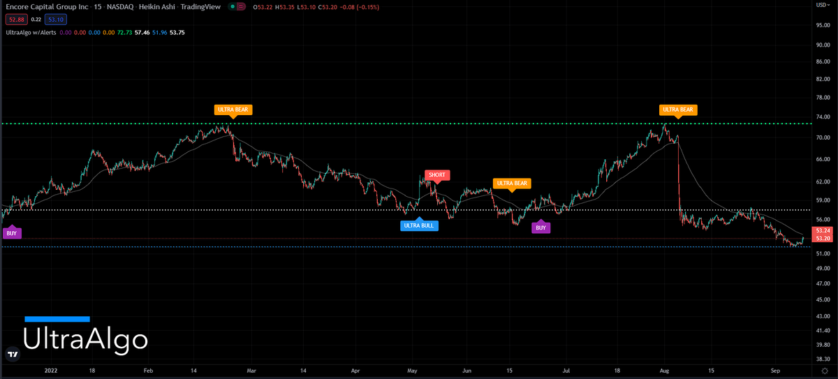Click the 57.46 indicator value

point(142,32)
